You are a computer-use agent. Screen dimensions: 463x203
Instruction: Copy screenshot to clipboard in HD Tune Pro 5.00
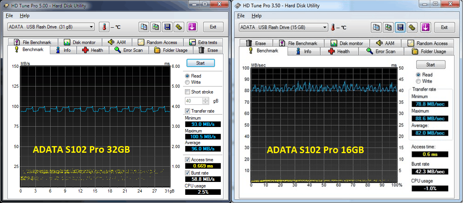156,27
